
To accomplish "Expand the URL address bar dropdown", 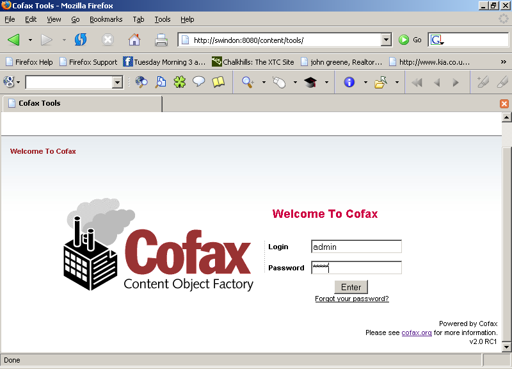I will [x=386, y=40].
